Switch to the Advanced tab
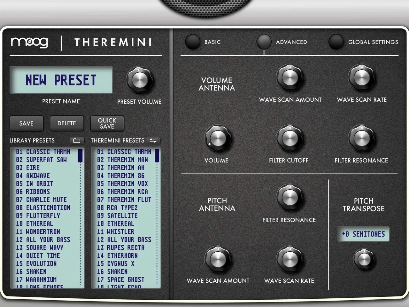The image size is (409, 307). tap(264, 42)
